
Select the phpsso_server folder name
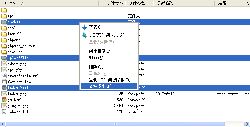[21, 46]
